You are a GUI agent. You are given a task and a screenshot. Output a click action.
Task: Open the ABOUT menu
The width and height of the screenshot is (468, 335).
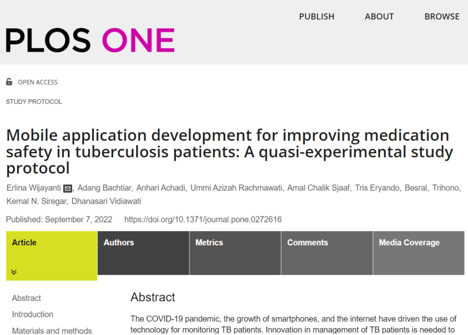(x=379, y=16)
